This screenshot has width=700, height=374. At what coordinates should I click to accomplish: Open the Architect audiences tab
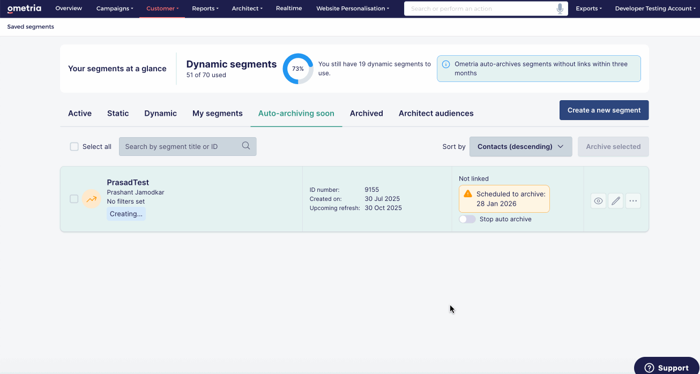436,113
